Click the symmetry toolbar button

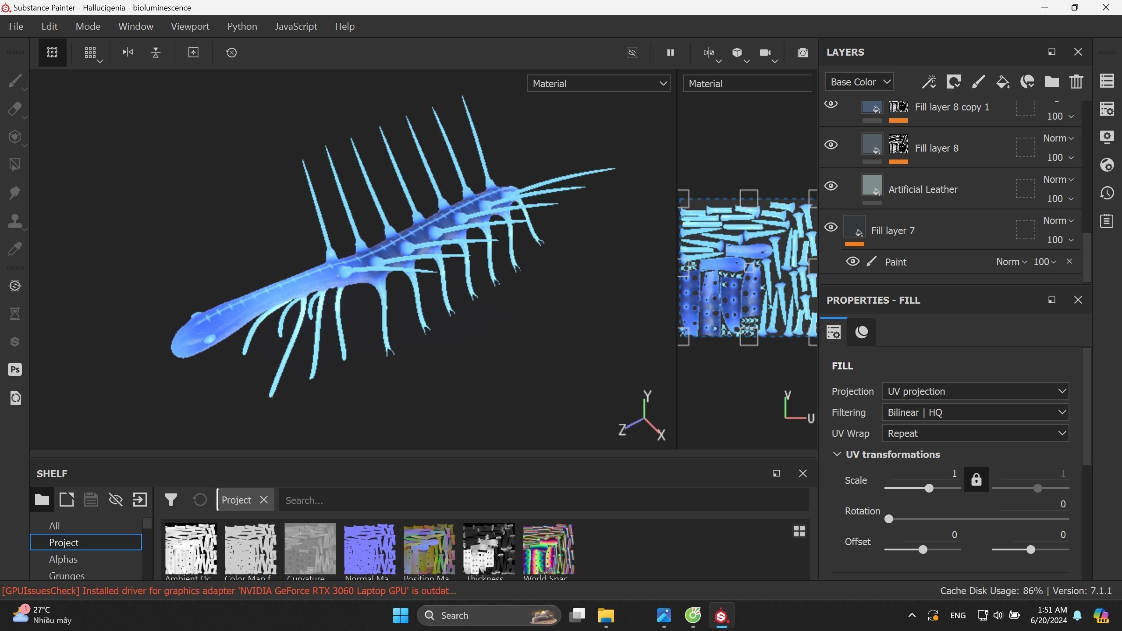709,53
